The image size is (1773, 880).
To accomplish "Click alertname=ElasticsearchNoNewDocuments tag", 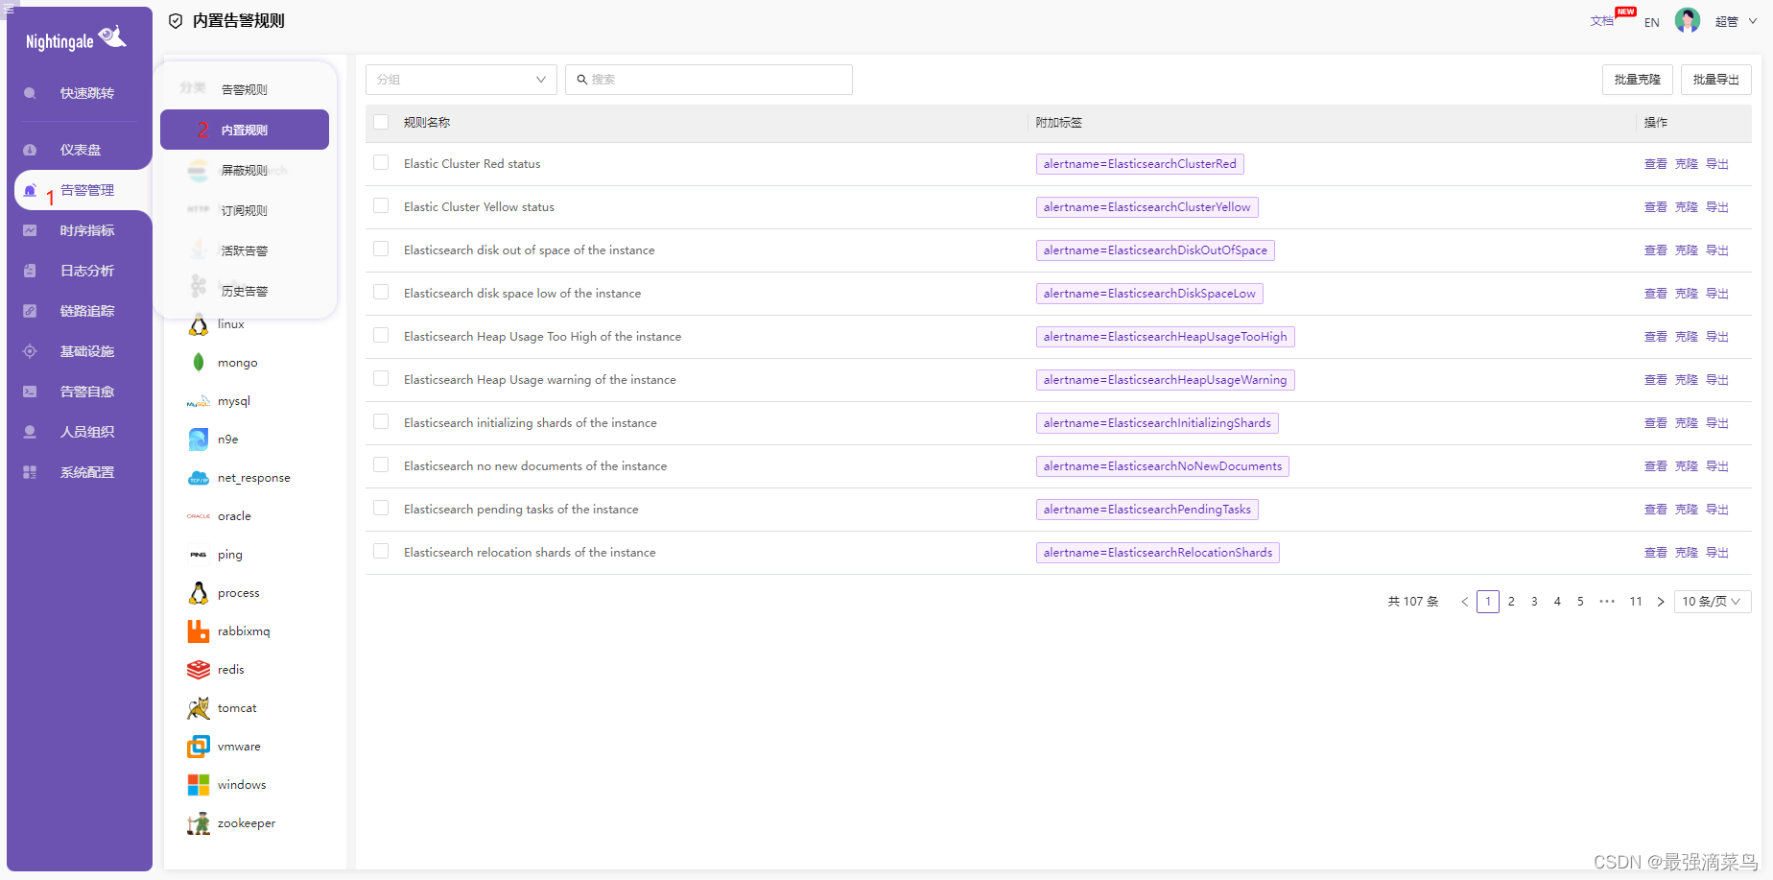I will (x=1163, y=466).
